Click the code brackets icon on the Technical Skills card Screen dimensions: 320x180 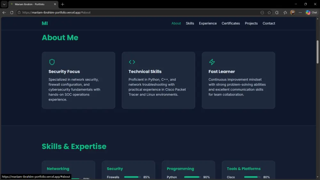(132, 62)
